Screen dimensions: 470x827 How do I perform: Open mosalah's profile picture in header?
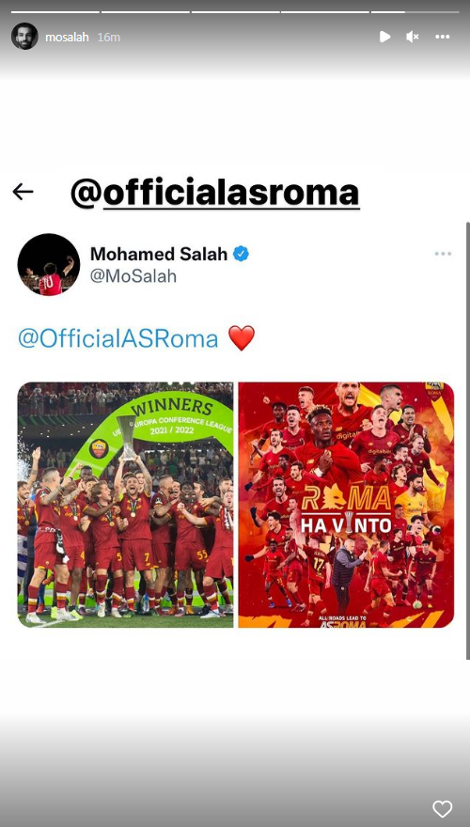pos(24,37)
